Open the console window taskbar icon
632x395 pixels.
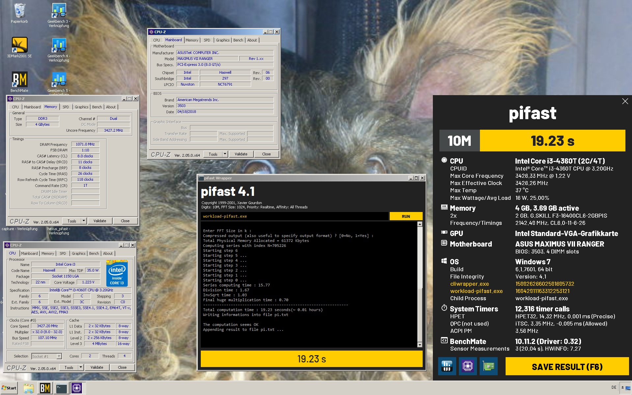tap(61, 388)
